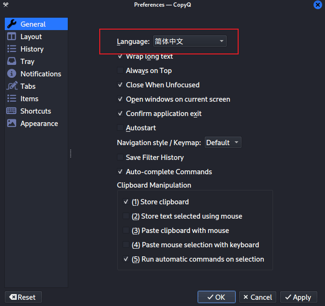Screen dimensions: 325x306
Task: Select the Layout columns icon
Action: (x=12, y=37)
